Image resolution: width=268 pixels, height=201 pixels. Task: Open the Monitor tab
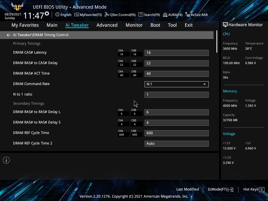134,25
